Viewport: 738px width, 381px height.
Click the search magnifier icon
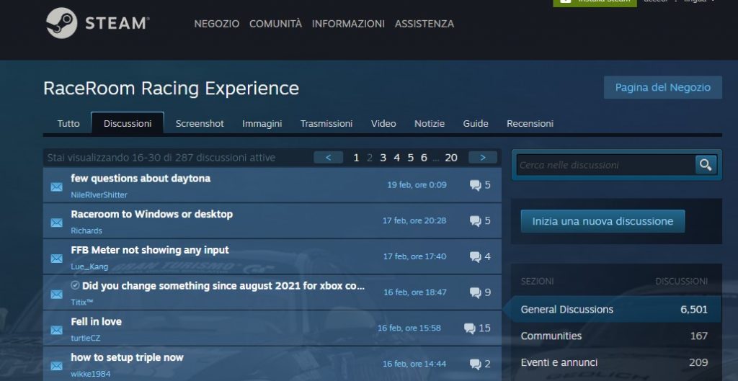pyautogui.click(x=705, y=165)
